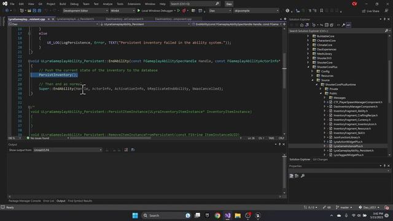
Task: Open the Development Editor configuration dropdown
Action: [x=85, y=11]
